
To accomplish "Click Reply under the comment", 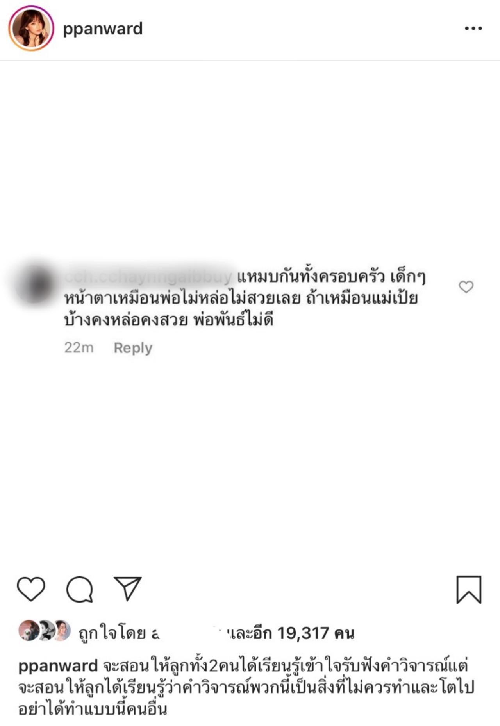I will point(133,348).
